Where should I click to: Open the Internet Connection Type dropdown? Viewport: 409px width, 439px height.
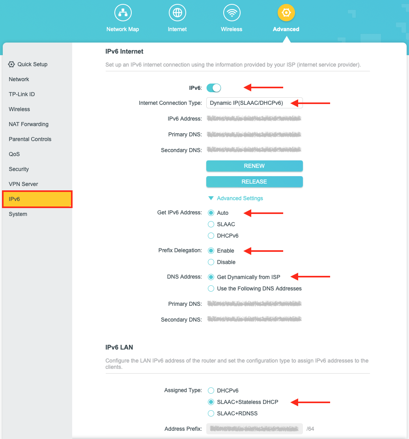pos(254,103)
